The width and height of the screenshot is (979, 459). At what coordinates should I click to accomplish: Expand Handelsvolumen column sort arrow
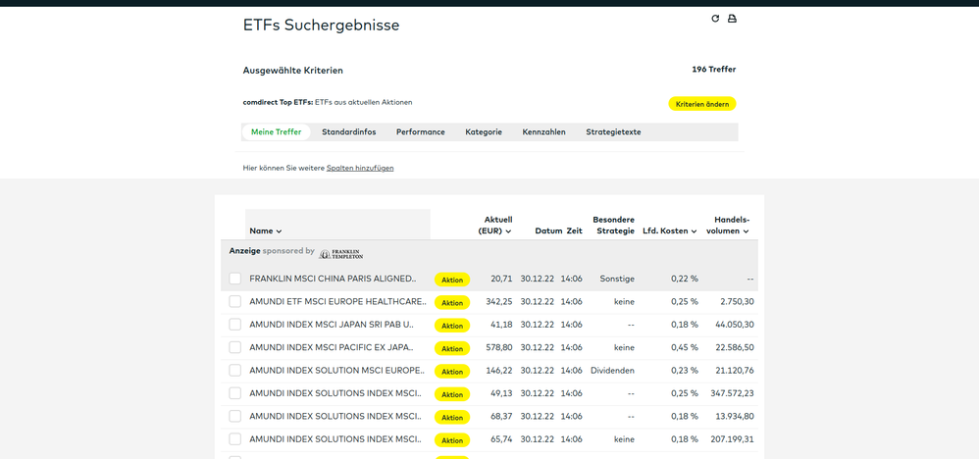(746, 231)
